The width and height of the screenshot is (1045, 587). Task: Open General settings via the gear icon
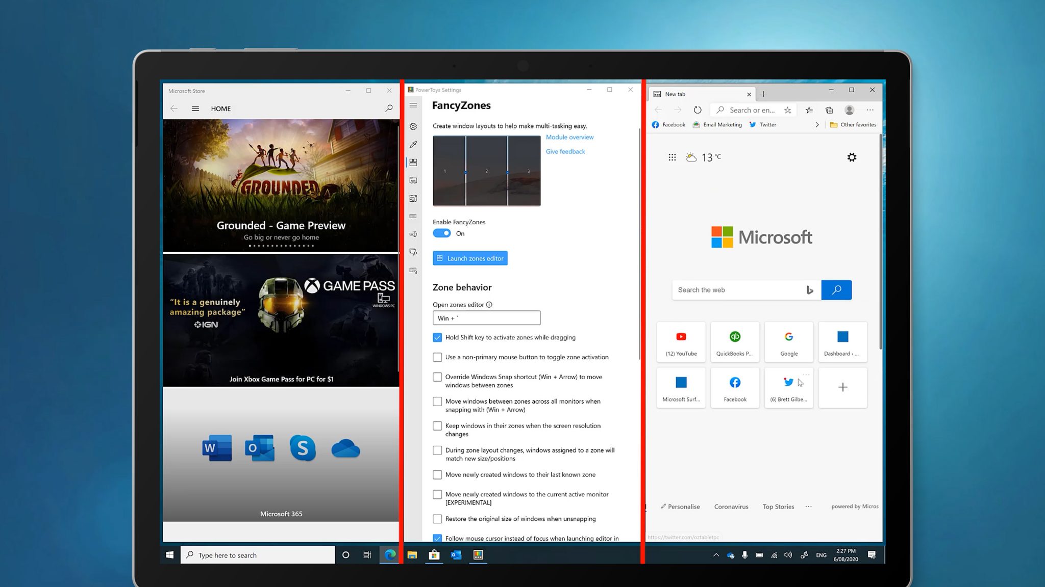click(x=413, y=126)
